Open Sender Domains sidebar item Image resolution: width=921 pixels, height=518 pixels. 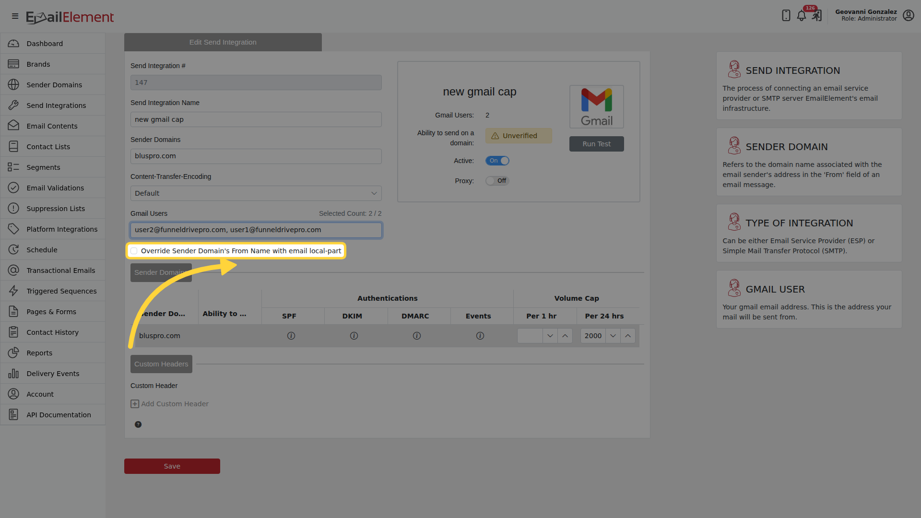pos(53,85)
